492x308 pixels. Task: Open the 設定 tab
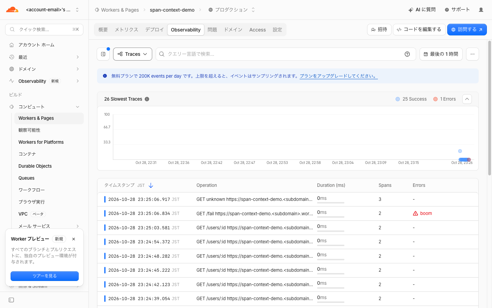coord(277,30)
